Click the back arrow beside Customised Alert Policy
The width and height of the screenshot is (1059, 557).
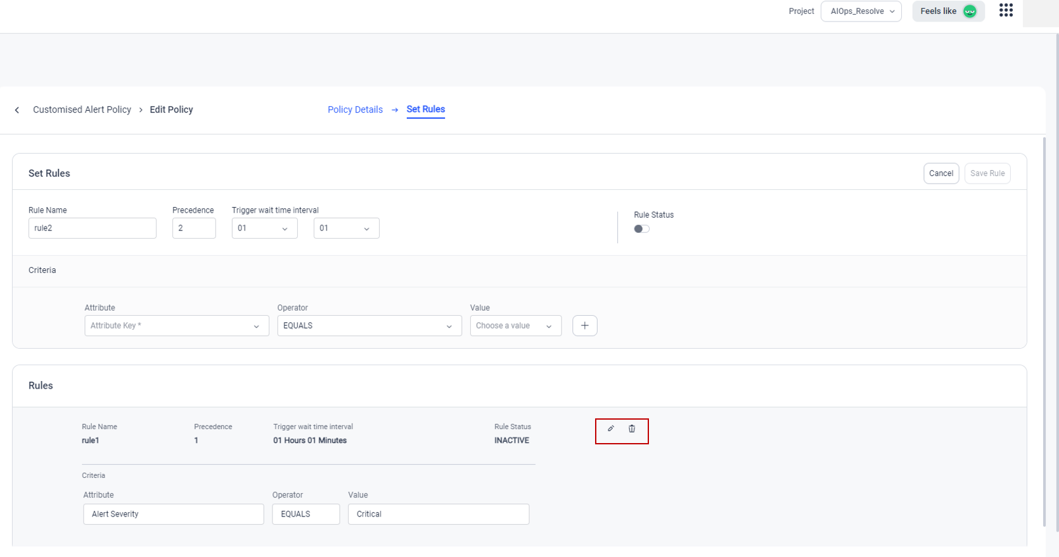pyautogui.click(x=17, y=110)
